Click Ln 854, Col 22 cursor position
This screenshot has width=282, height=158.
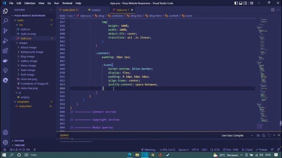[167, 150]
